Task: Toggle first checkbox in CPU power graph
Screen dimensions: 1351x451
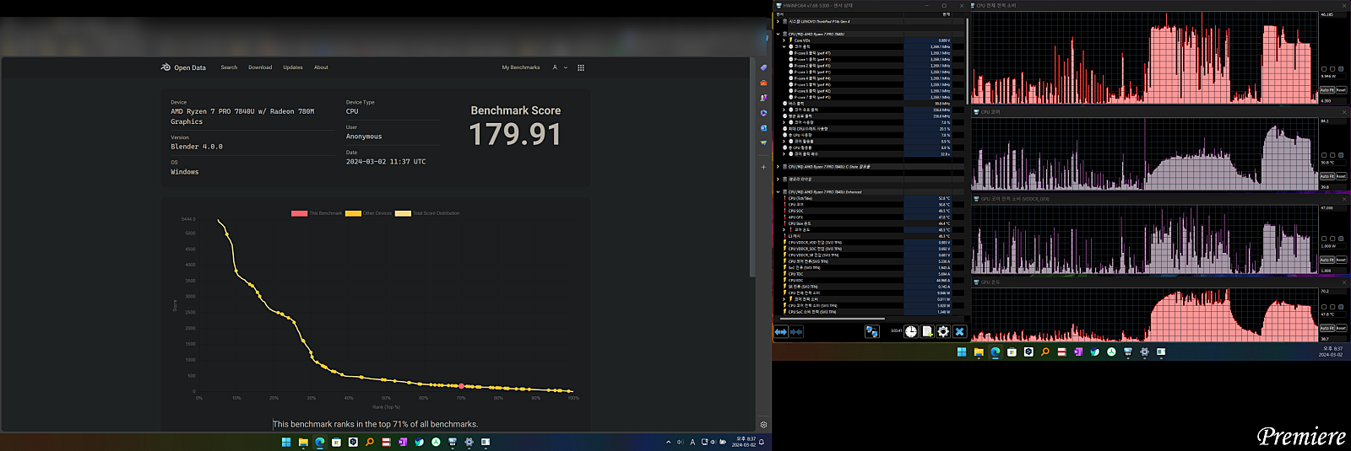Action: (1324, 69)
